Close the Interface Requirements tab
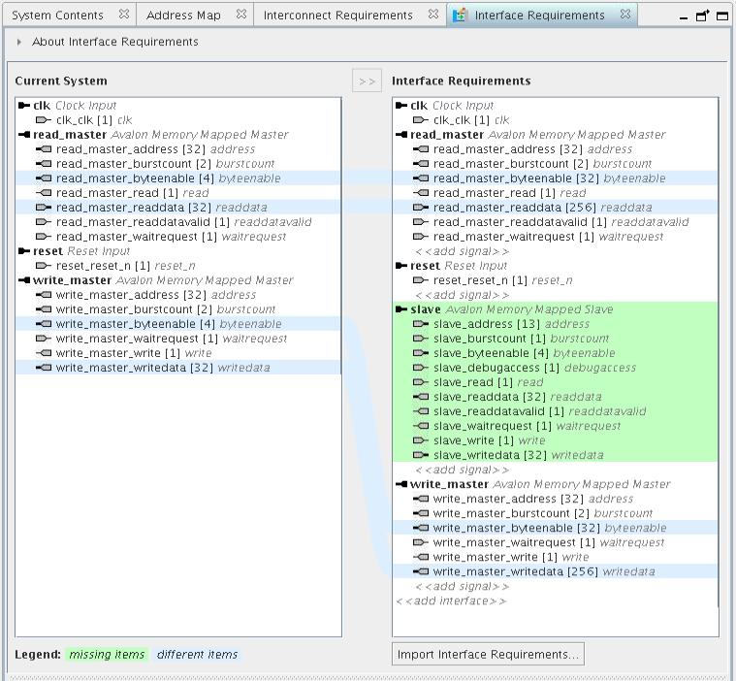The height and width of the screenshot is (681, 736). [x=626, y=16]
